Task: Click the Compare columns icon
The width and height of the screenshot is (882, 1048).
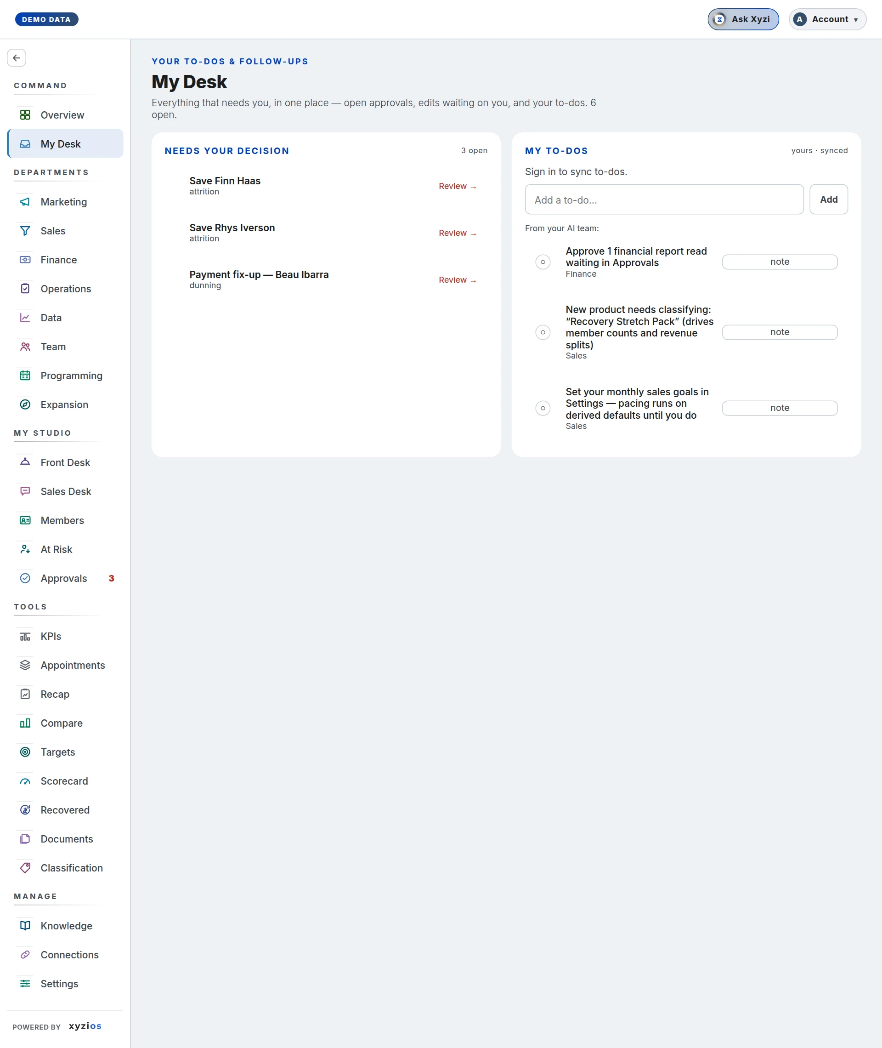Action: point(25,724)
